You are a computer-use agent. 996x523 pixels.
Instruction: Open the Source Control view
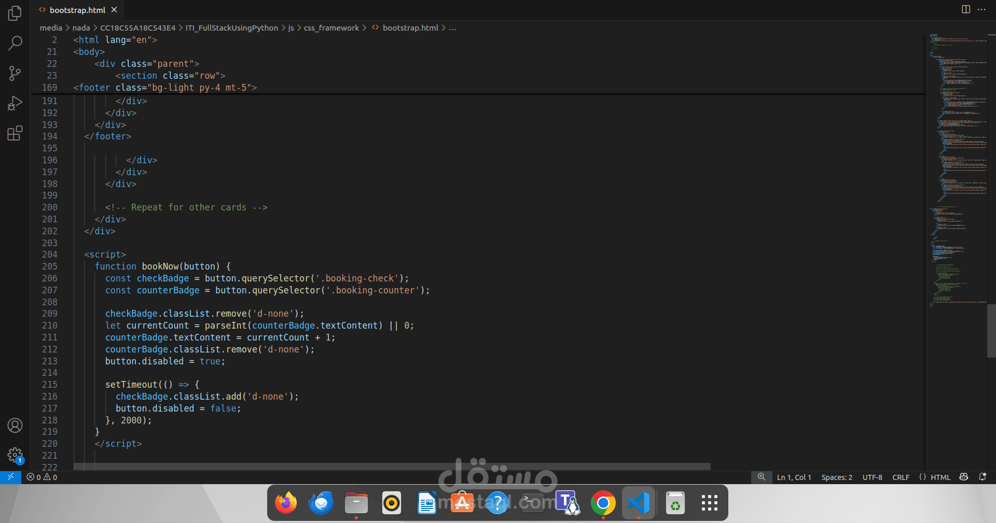tap(15, 73)
